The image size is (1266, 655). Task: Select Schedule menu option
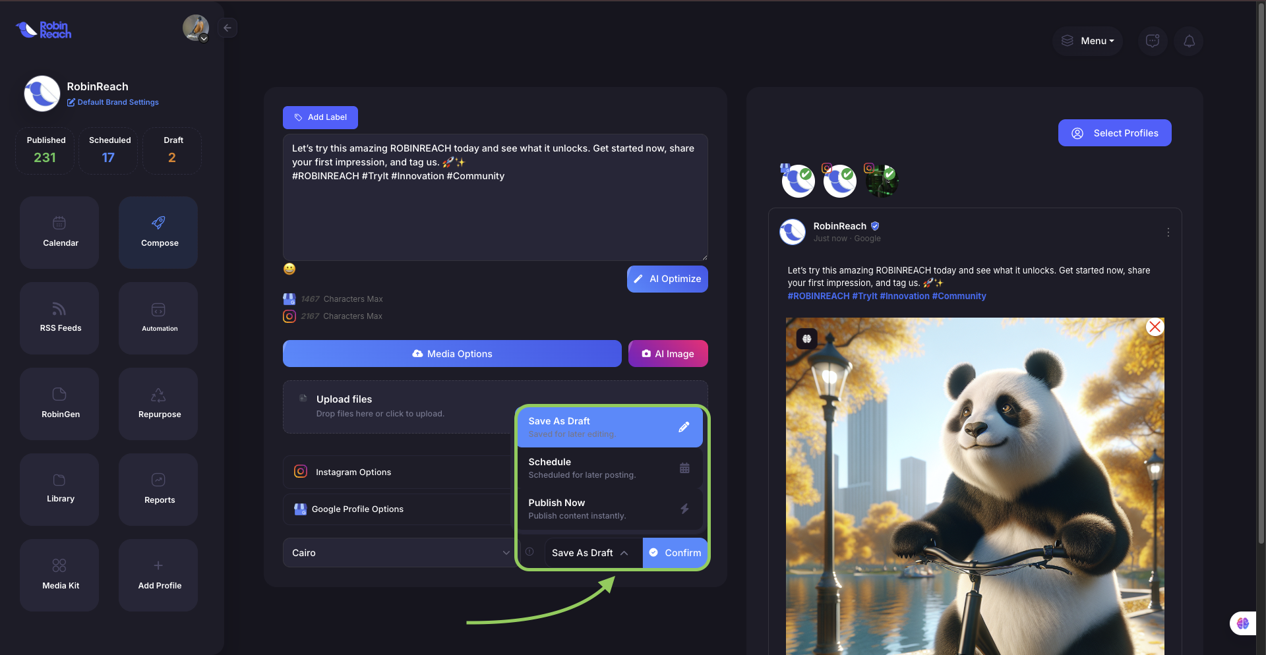(x=610, y=468)
